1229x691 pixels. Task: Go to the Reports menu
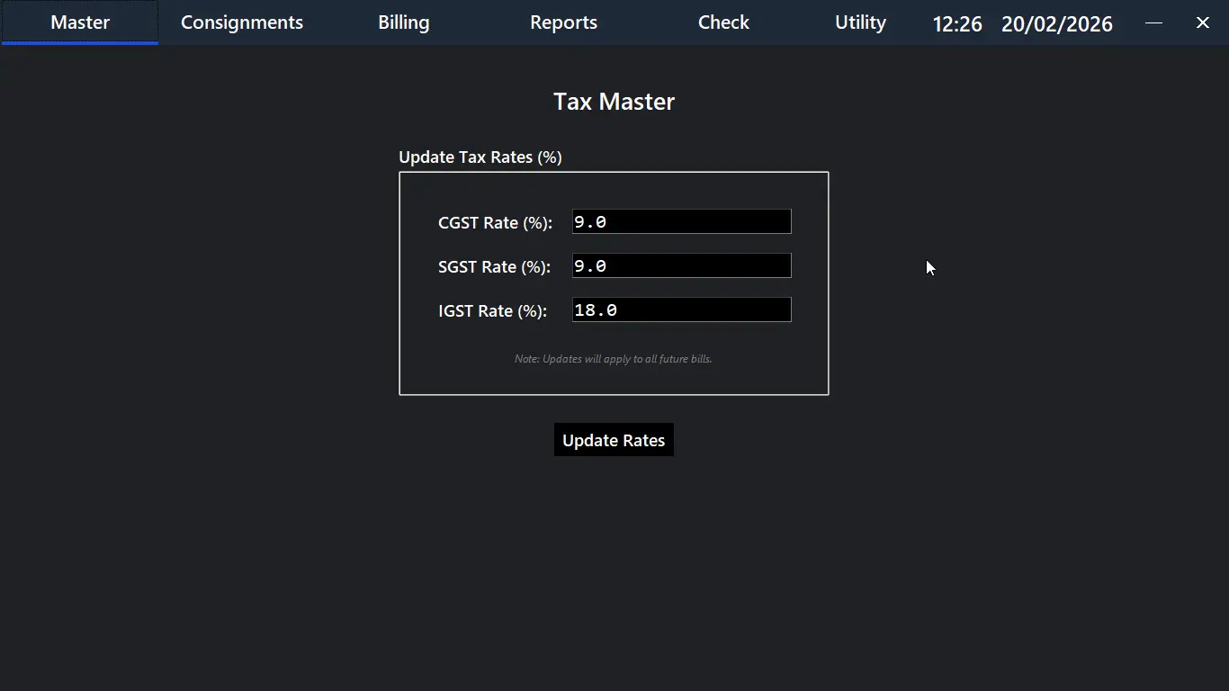tap(563, 22)
